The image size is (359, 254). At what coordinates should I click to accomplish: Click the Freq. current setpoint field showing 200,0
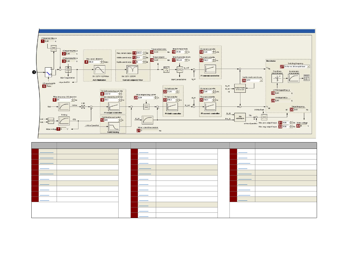pyautogui.click(x=139, y=53)
